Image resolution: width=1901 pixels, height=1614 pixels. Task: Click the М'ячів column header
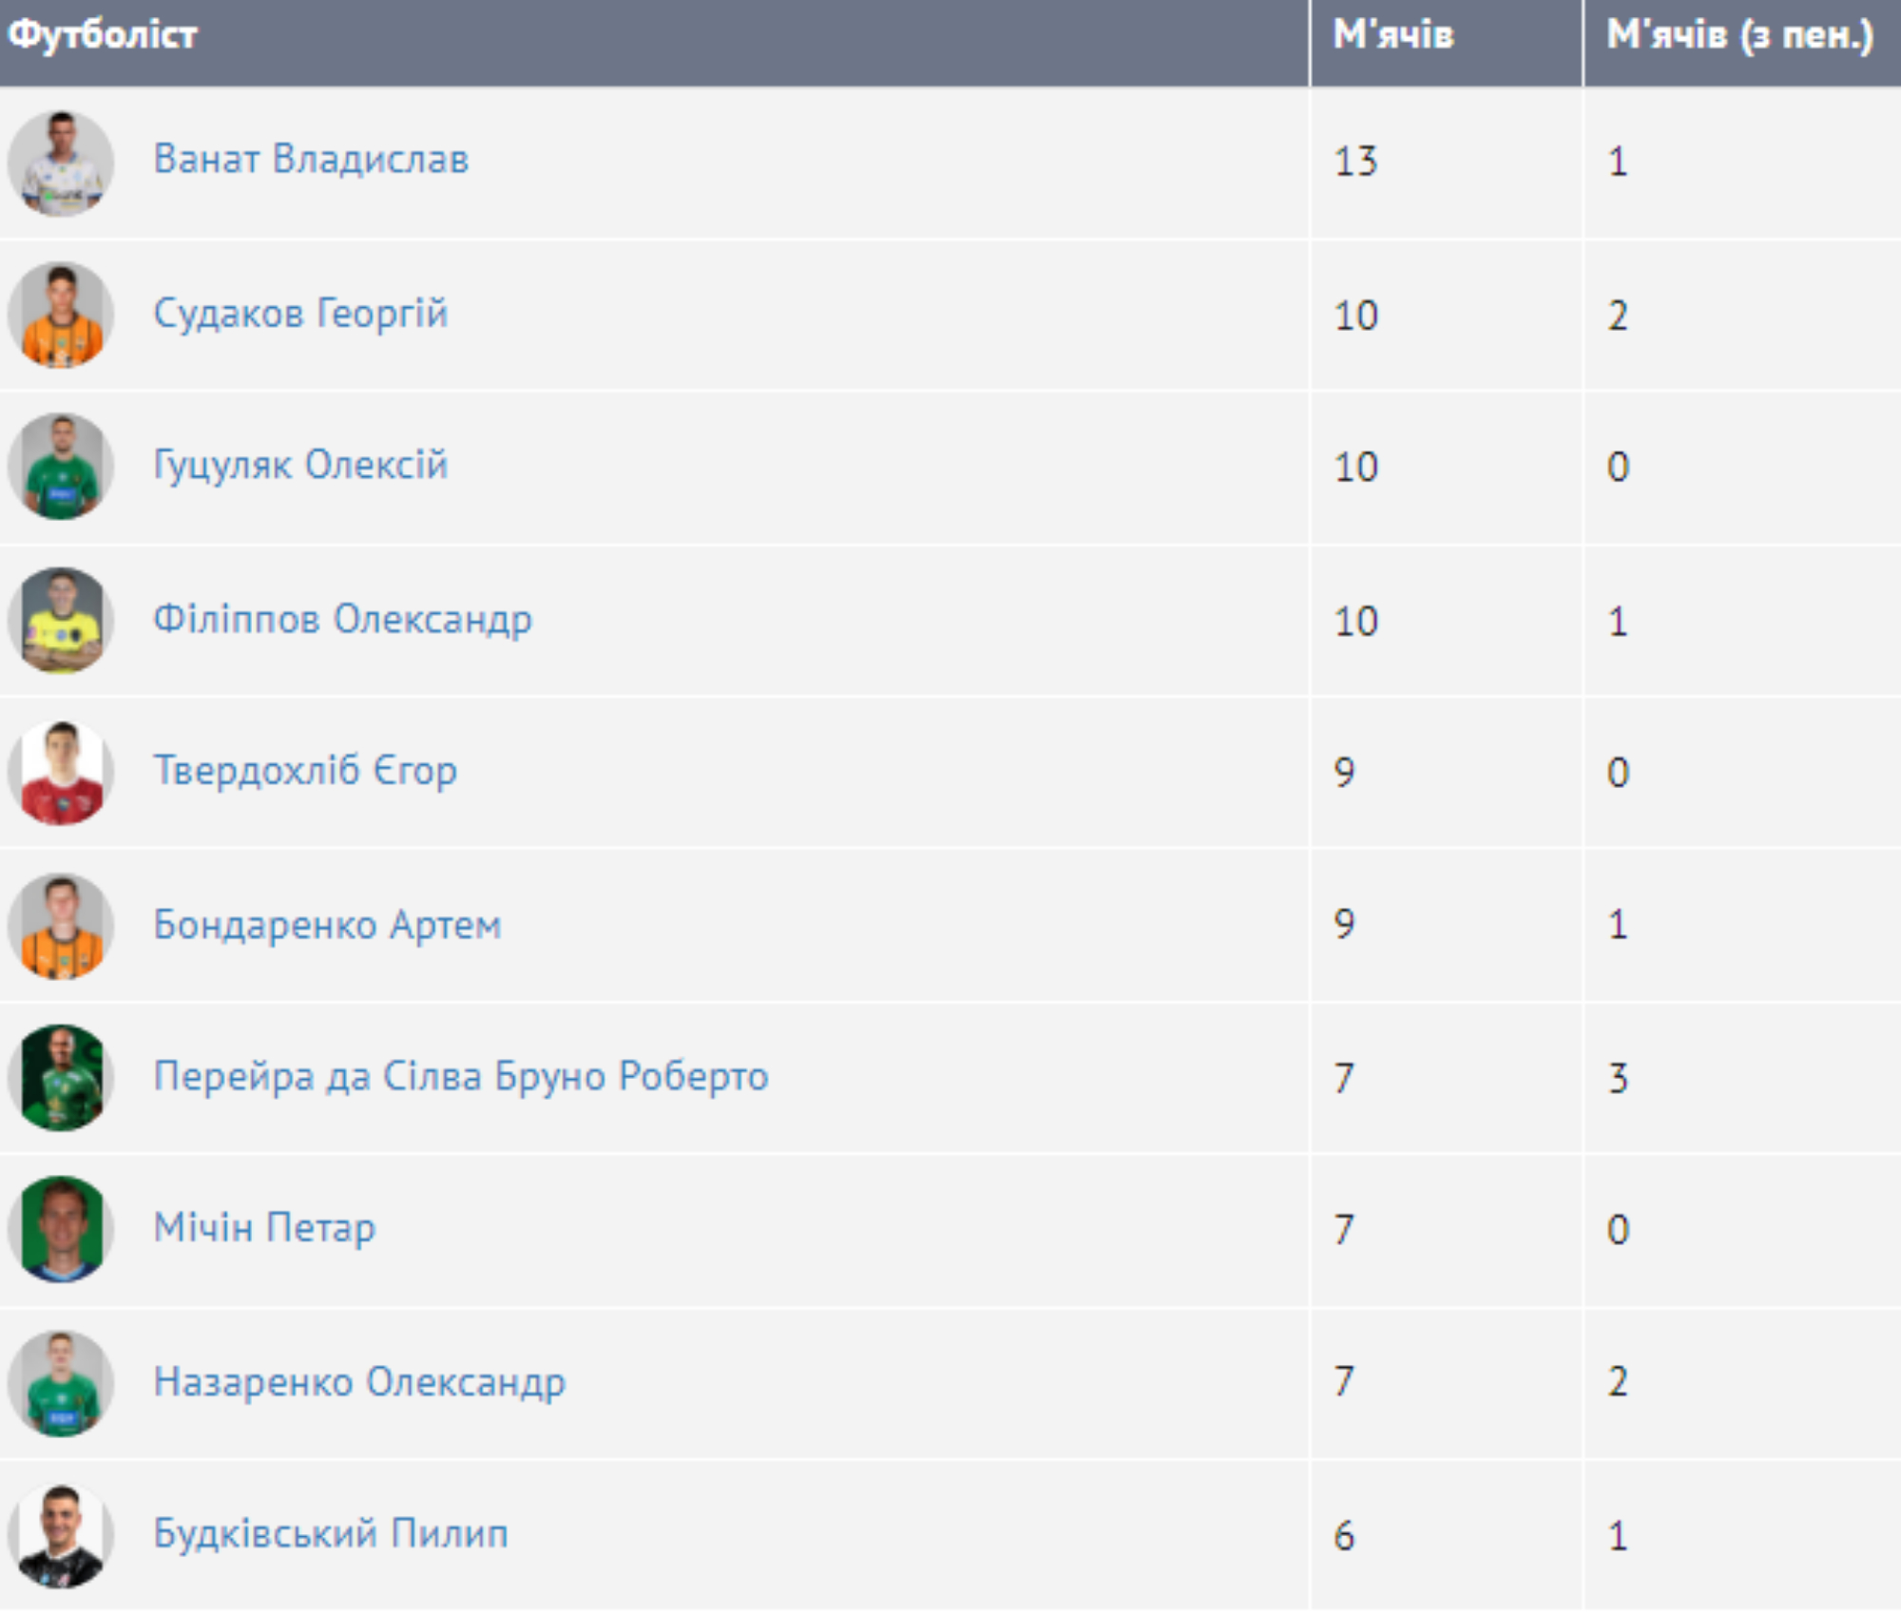[x=1392, y=35]
